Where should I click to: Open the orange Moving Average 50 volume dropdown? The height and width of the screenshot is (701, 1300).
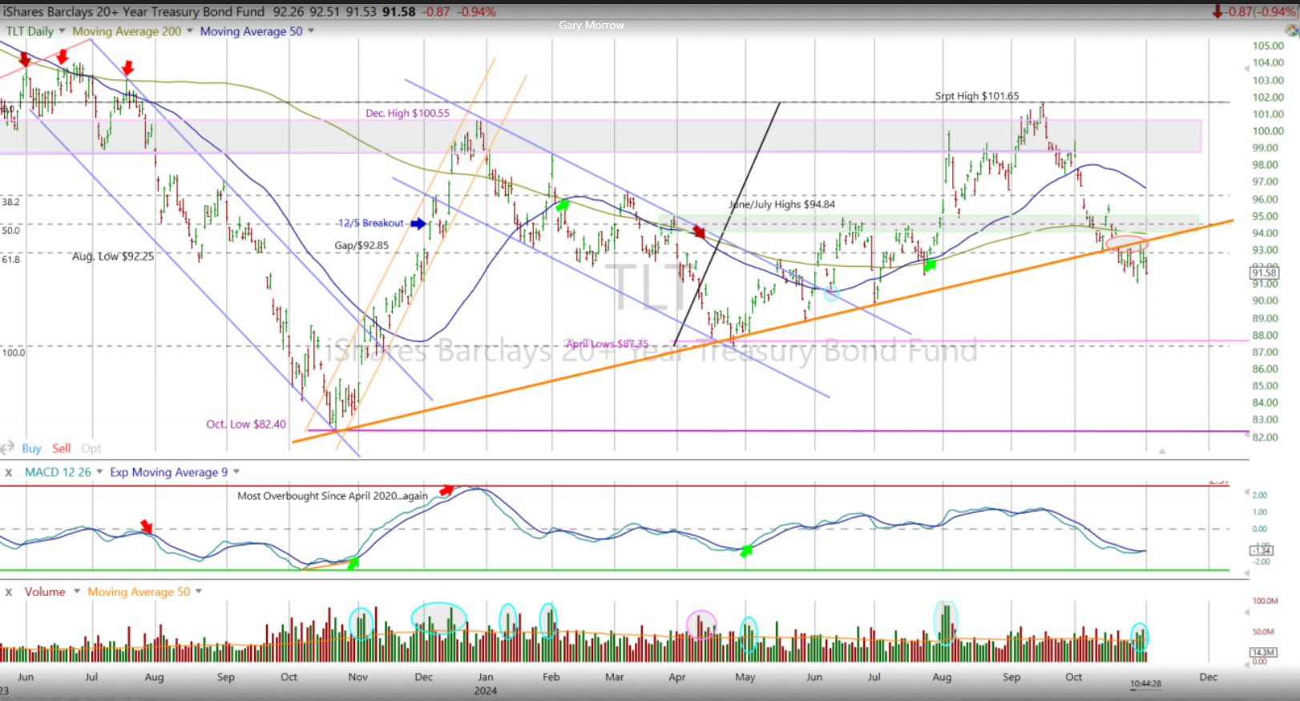(x=199, y=591)
